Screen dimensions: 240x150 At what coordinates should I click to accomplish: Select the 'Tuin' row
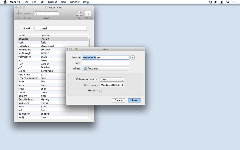coord(42,64)
